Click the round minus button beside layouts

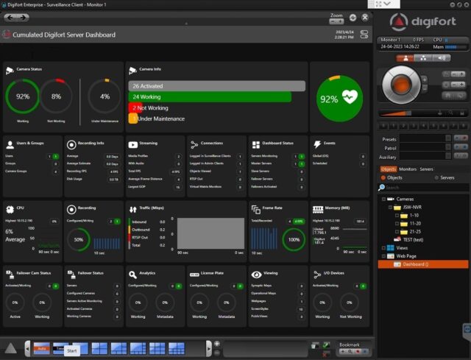click(x=217, y=353)
